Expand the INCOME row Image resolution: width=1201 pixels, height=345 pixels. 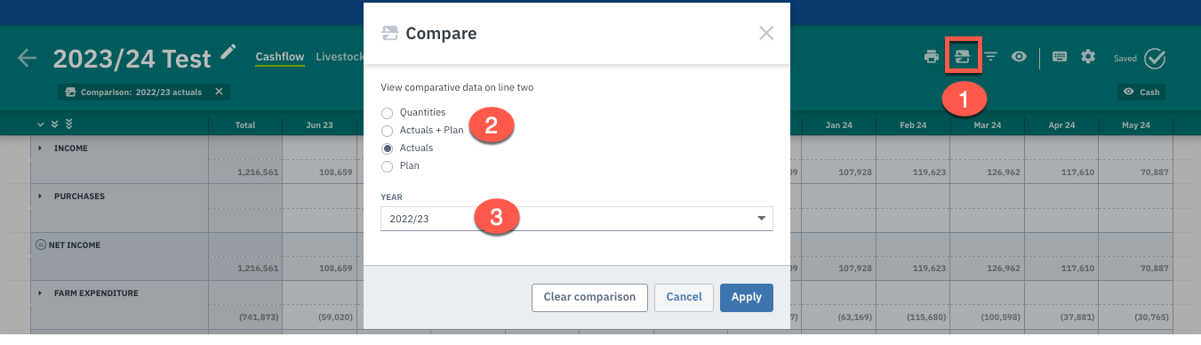40,148
